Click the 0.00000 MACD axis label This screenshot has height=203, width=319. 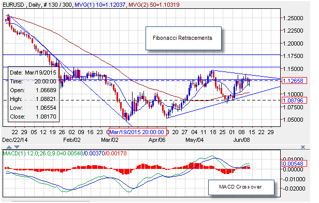[x=293, y=169]
